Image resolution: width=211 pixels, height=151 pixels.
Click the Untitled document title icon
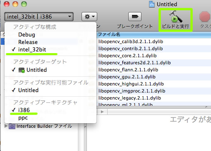coord(152,4)
